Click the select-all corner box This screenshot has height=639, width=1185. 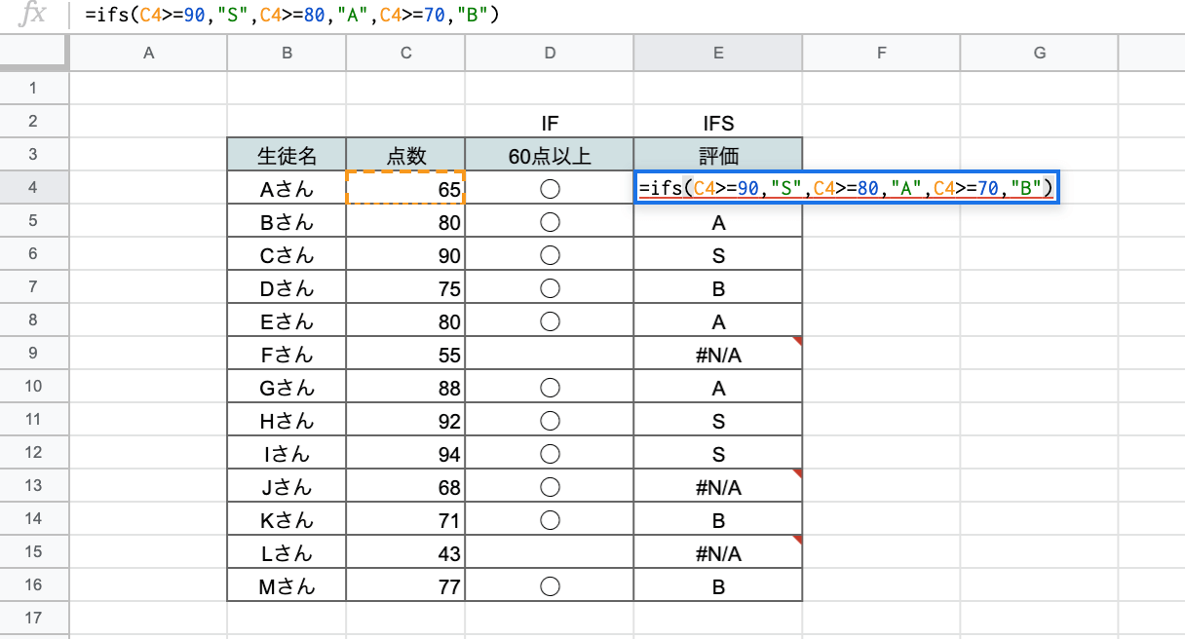(x=34, y=54)
